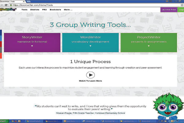Select the StoryWriter narrative & fictional card
Viewport: 184px width, 123px height.
click(32, 42)
